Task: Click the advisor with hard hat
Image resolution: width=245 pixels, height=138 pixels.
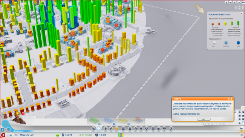Action: click(x=19, y=118)
